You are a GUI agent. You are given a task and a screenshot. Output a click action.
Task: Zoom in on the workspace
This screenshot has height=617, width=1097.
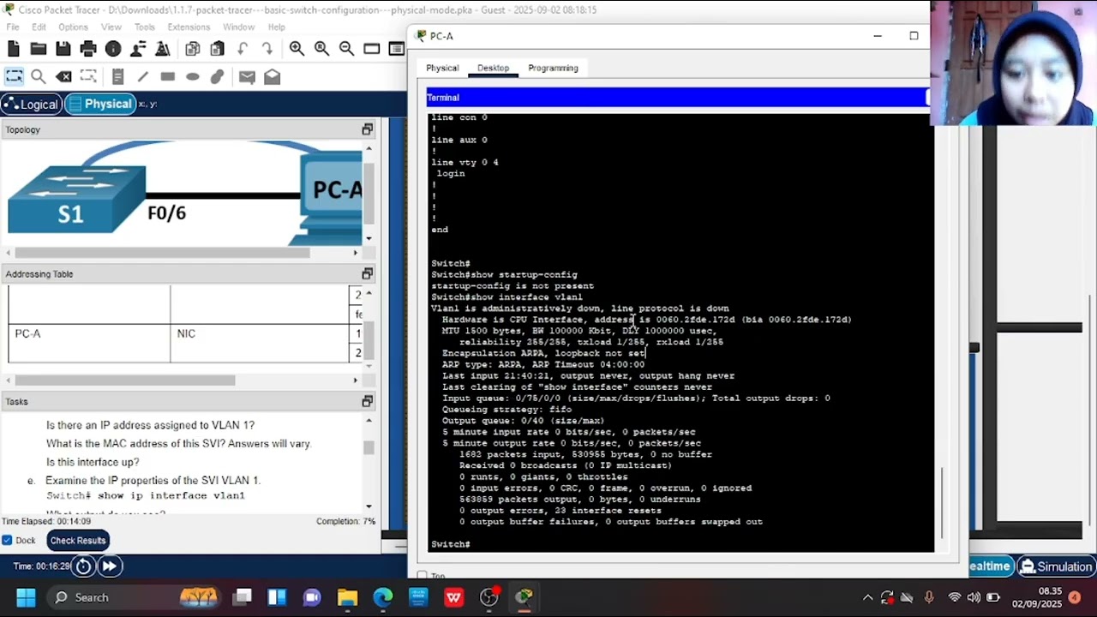click(297, 49)
